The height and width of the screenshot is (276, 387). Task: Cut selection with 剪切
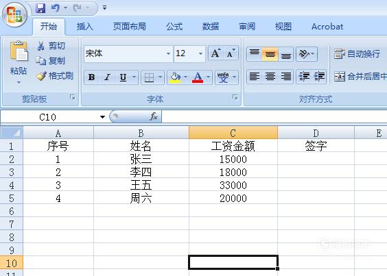pos(51,46)
